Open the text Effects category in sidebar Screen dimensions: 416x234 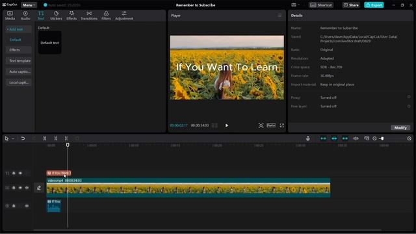(x=19, y=50)
